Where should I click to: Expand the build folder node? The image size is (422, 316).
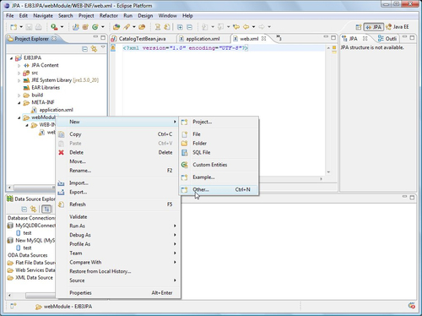(19, 95)
